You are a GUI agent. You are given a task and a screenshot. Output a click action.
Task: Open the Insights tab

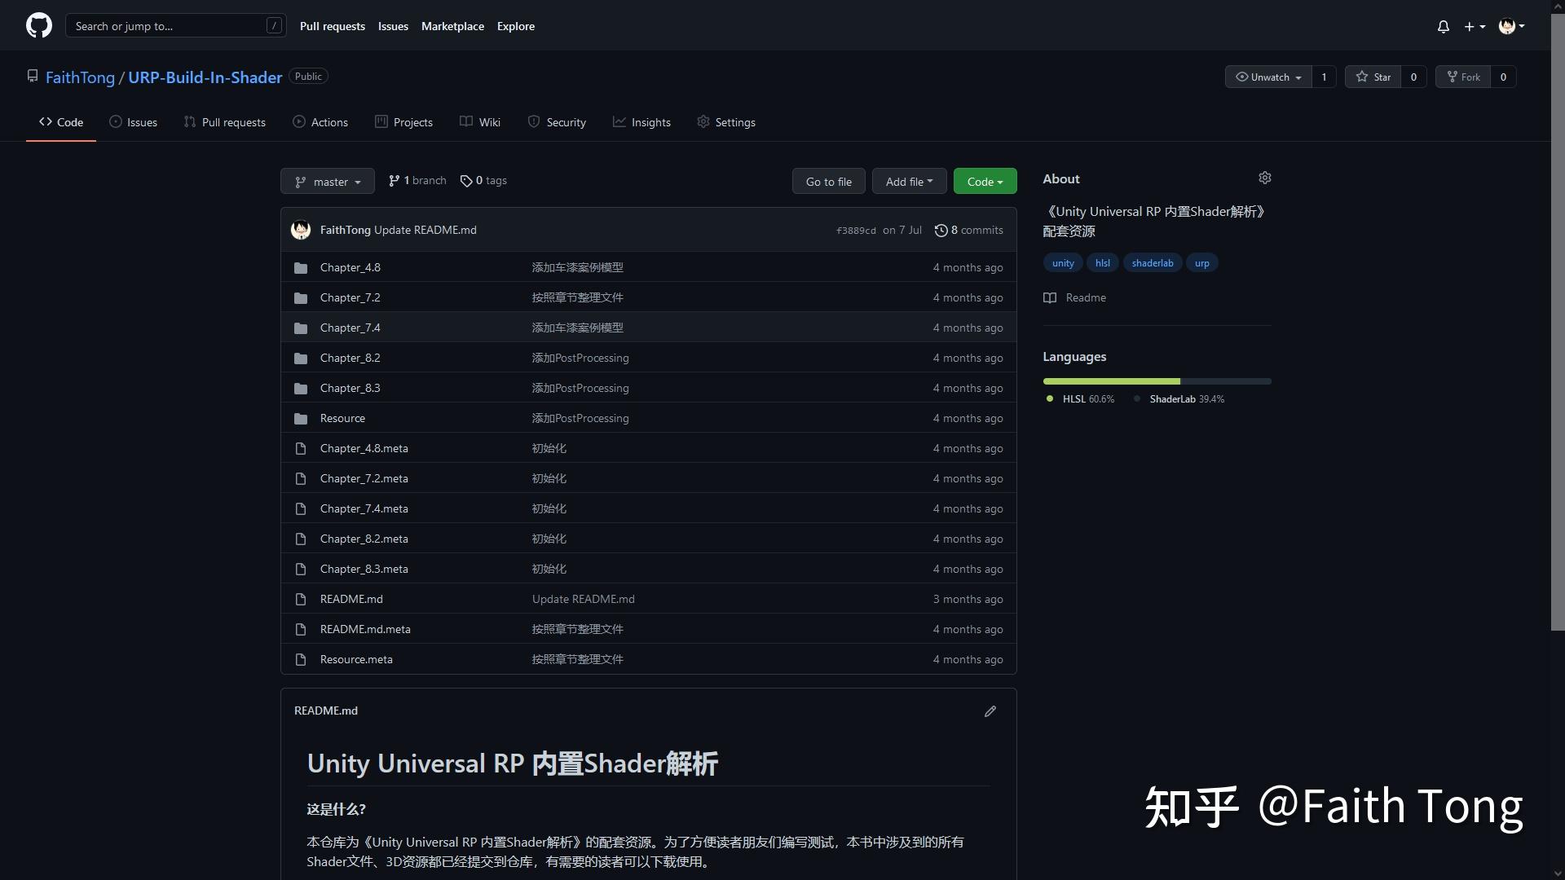642,122
